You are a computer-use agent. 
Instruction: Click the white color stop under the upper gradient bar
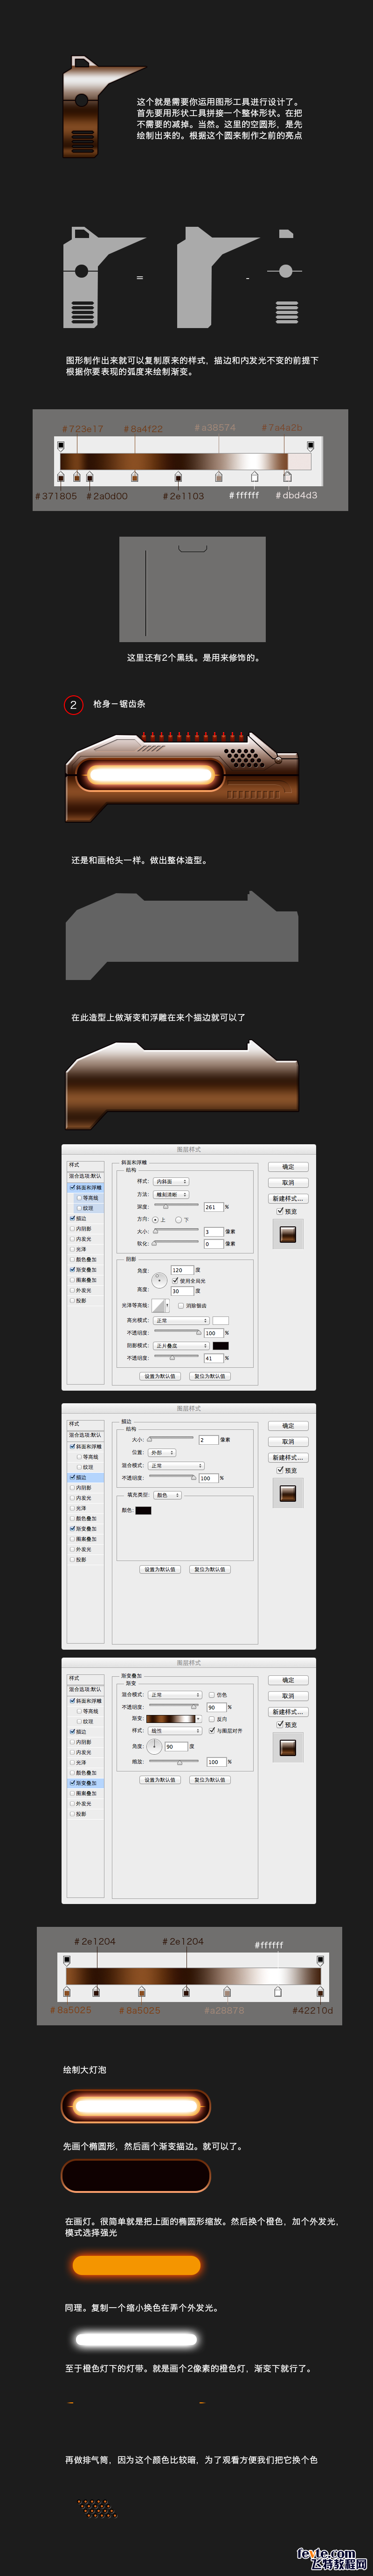click(254, 476)
